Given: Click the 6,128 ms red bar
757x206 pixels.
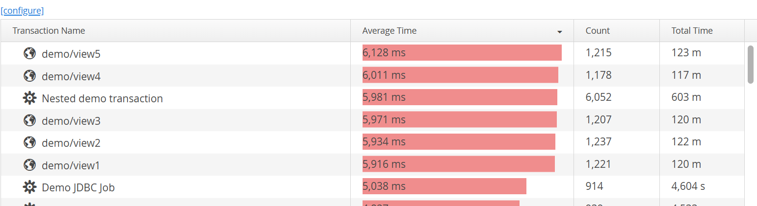Looking at the screenshot, I should tap(462, 53).
